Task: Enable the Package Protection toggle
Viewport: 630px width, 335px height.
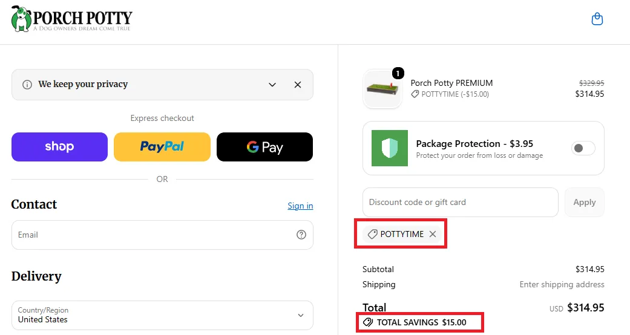Action: pyautogui.click(x=583, y=148)
